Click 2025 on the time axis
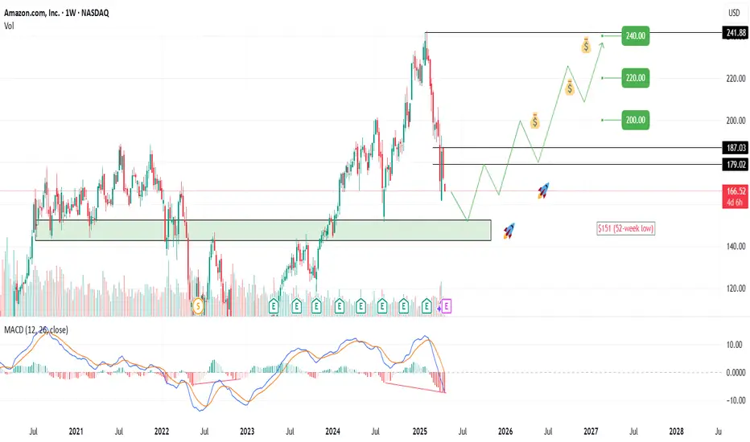 click(x=419, y=432)
